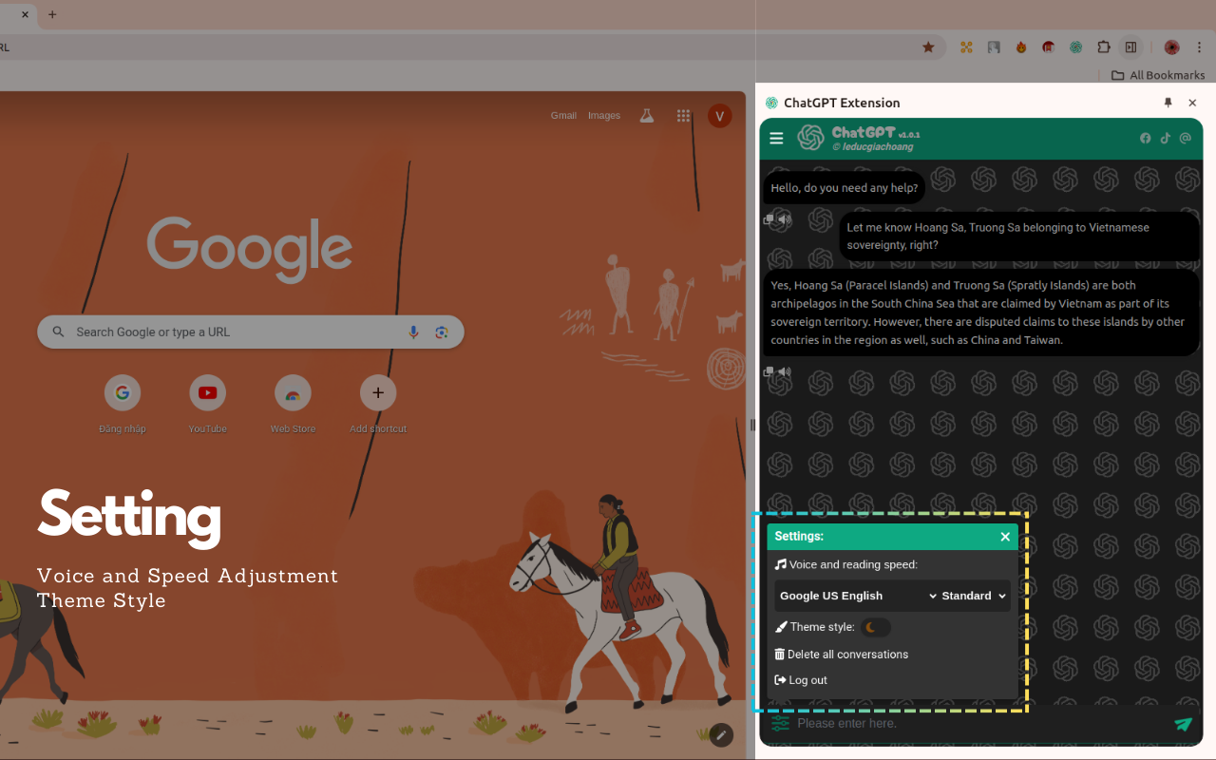Viewport: 1216px width, 760px height.
Task: Toggle the browser side panel button
Action: click(x=1130, y=47)
